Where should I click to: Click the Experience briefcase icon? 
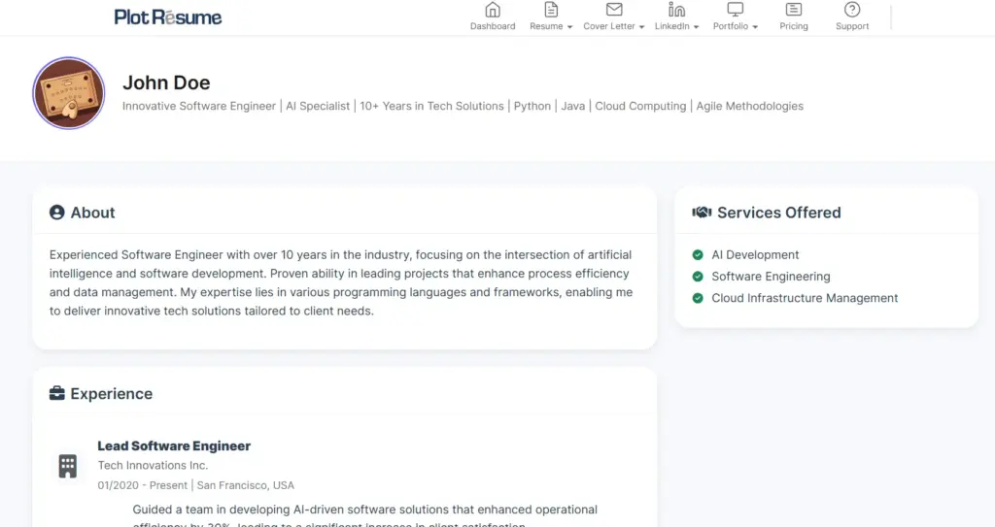click(57, 393)
